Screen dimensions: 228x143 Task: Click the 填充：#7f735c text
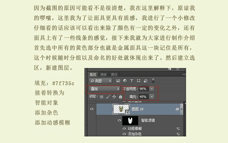[x=54, y=83]
